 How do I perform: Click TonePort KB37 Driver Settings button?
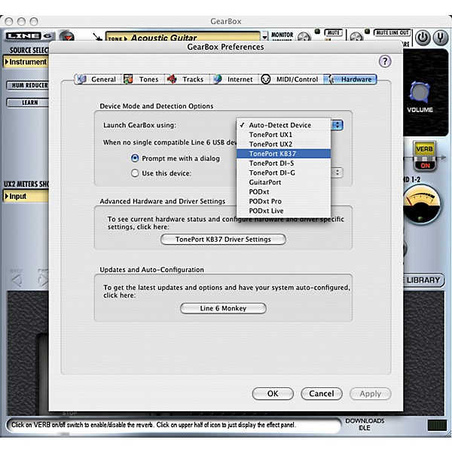pyautogui.click(x=223, y=240)
